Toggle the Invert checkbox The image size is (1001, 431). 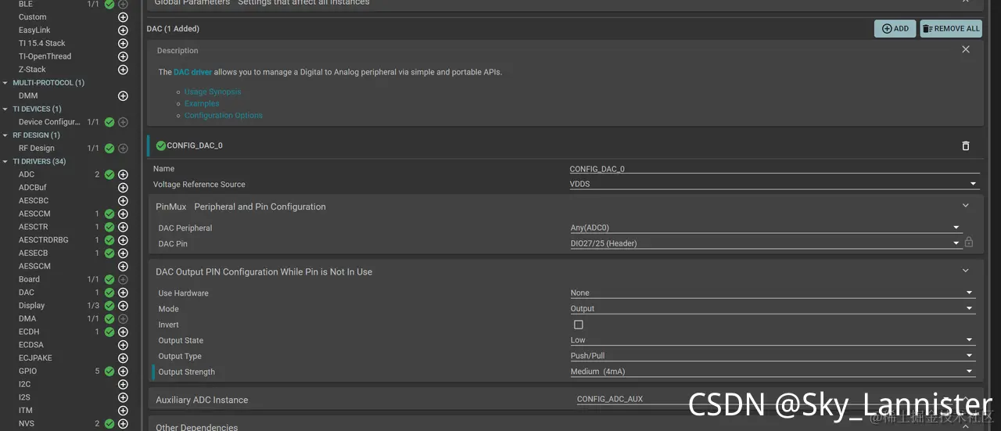[x=579, y=325]
